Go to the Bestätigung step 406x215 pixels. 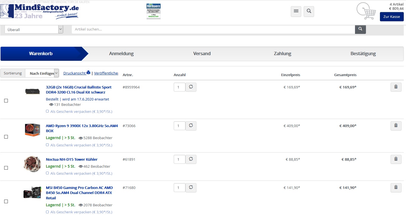coord(363,53)
